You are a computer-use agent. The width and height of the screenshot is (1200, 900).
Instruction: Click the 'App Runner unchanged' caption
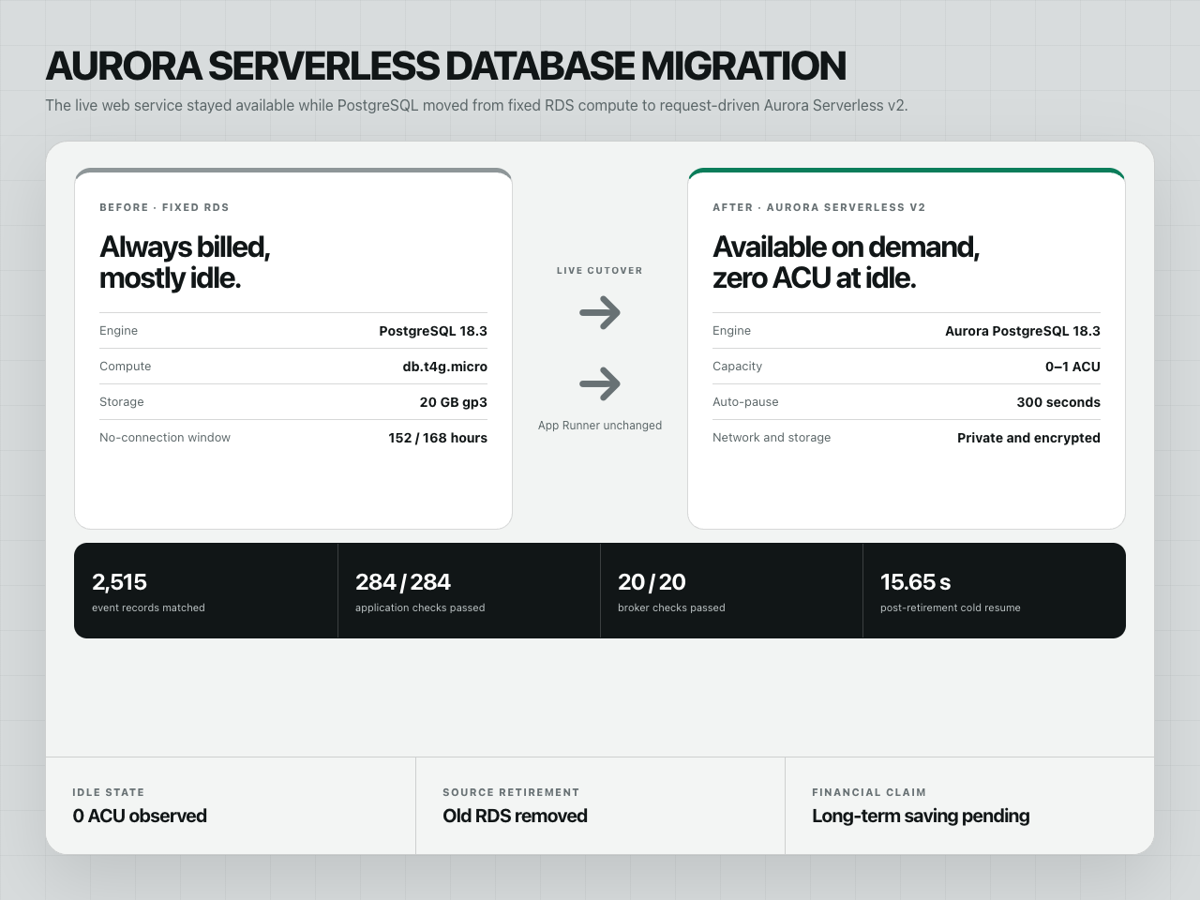click(600, 426)
